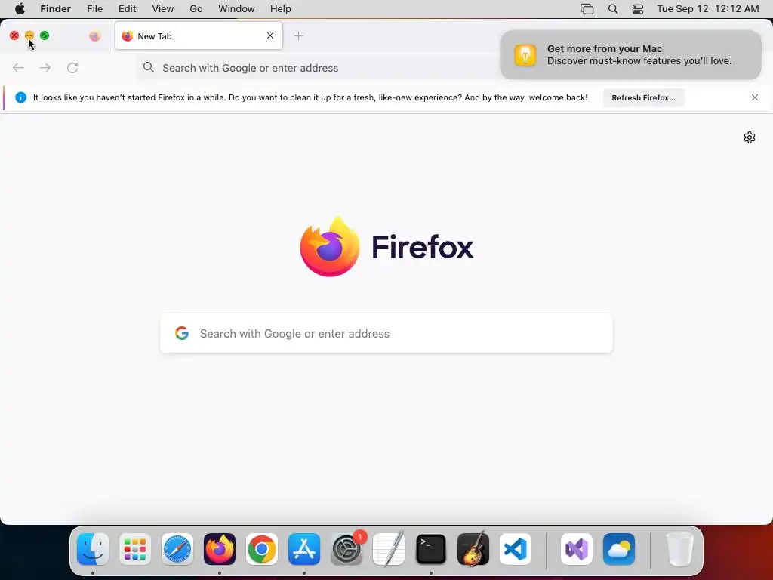Click the Stage Manager windows icon in the menu bar
Viewport: 773px width, 580px height.
click(587, 9)
